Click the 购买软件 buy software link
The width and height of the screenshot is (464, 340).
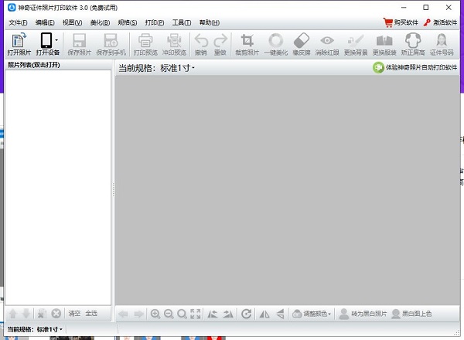[401, 22]
